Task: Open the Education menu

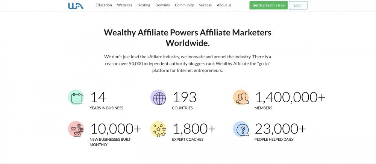Action: (104, 5)
